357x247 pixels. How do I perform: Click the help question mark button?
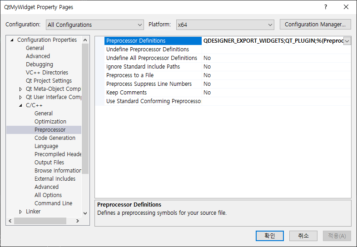point(326,7)
